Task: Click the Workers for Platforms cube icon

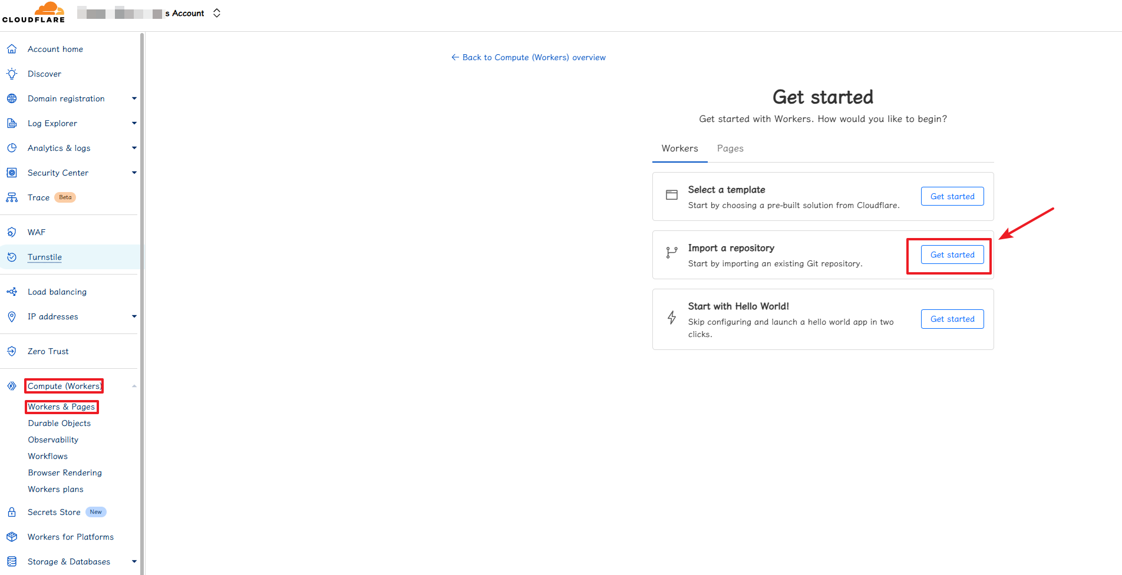Action: pos(12,537)
